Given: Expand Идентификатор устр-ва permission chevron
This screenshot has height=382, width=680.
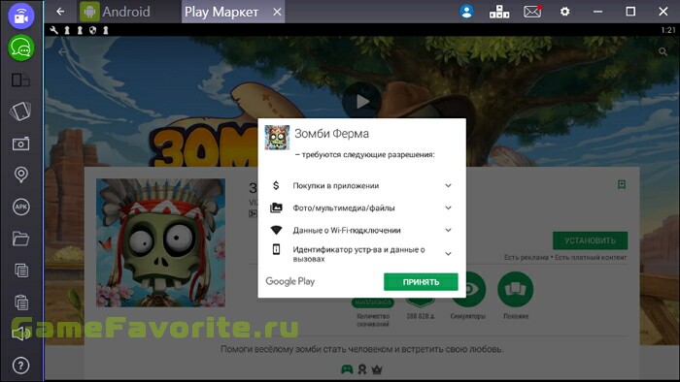Looking at the screenshot, I should 448,254.
